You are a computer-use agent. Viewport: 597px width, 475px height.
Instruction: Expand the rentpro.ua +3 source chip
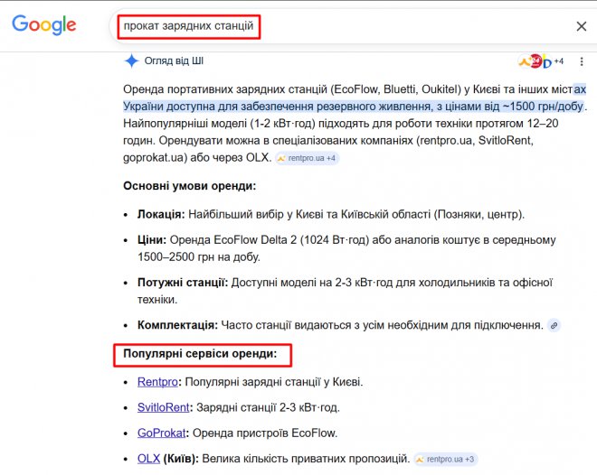tap(445, 459)
